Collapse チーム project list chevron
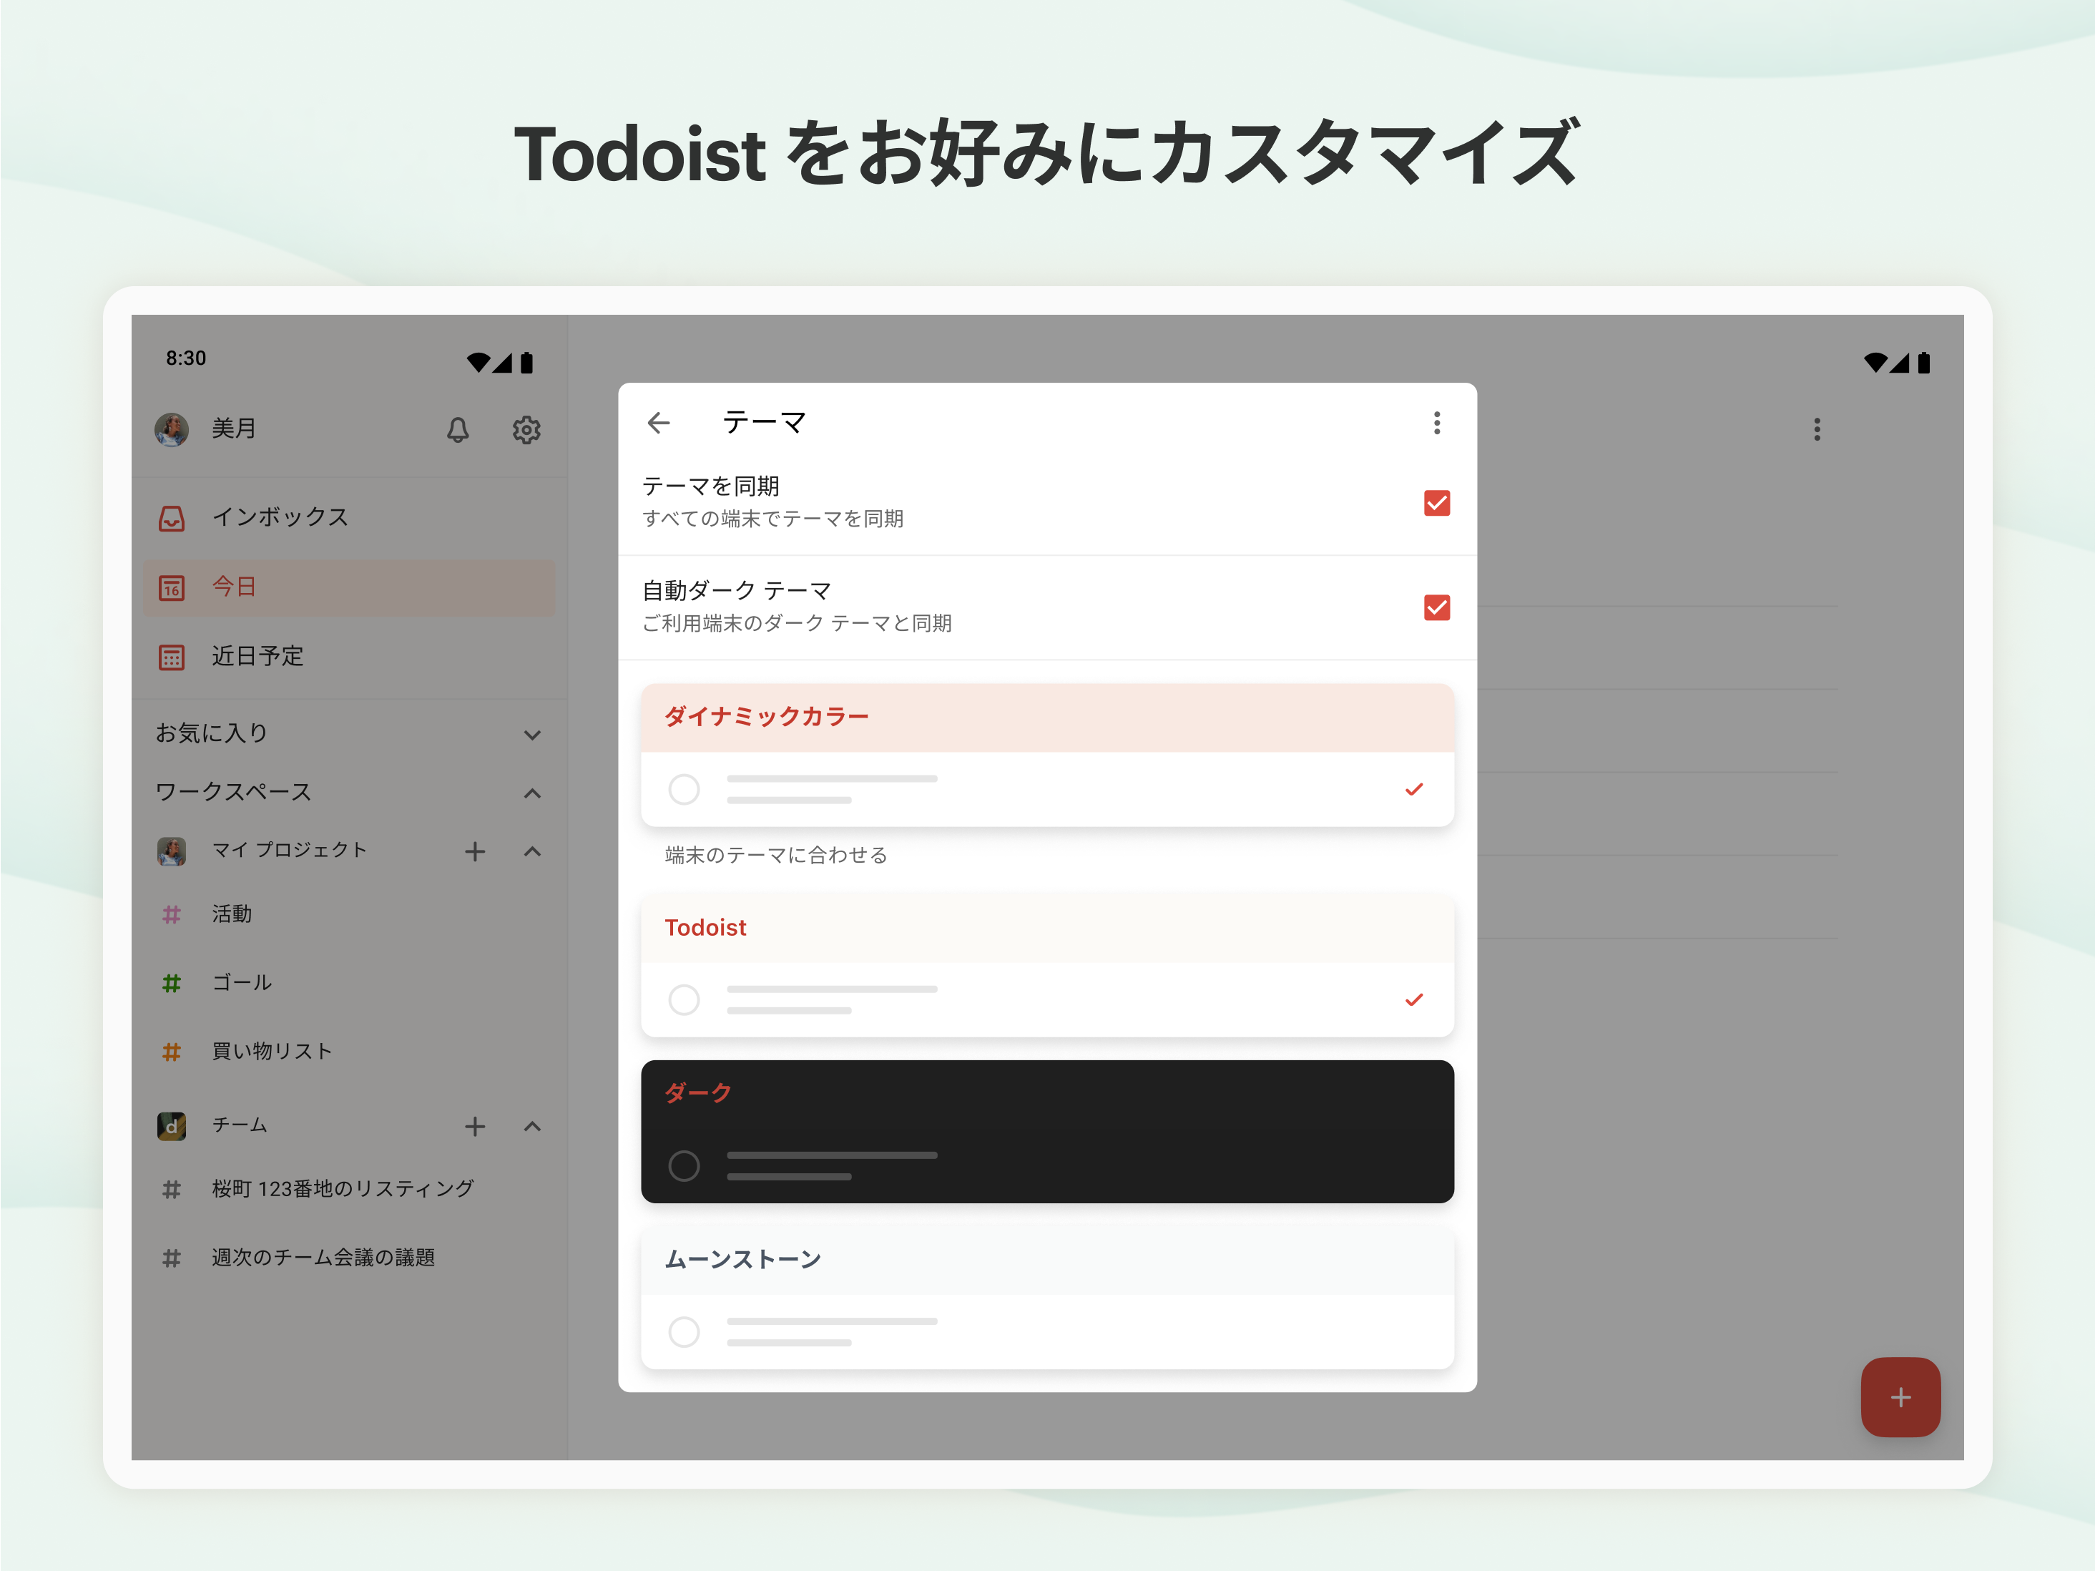Viewport: 2095px width, 1571px height. click(x=532, y=1125)
